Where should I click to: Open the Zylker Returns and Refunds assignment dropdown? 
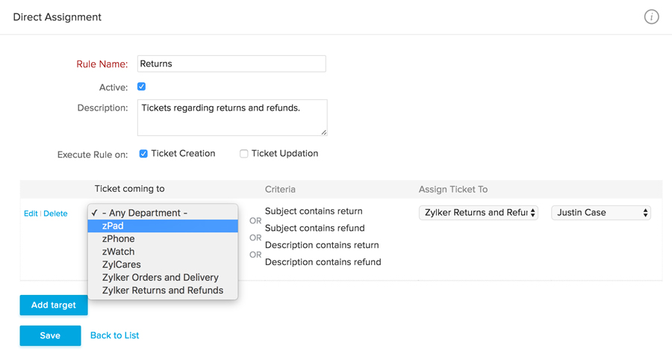(478, 213)
